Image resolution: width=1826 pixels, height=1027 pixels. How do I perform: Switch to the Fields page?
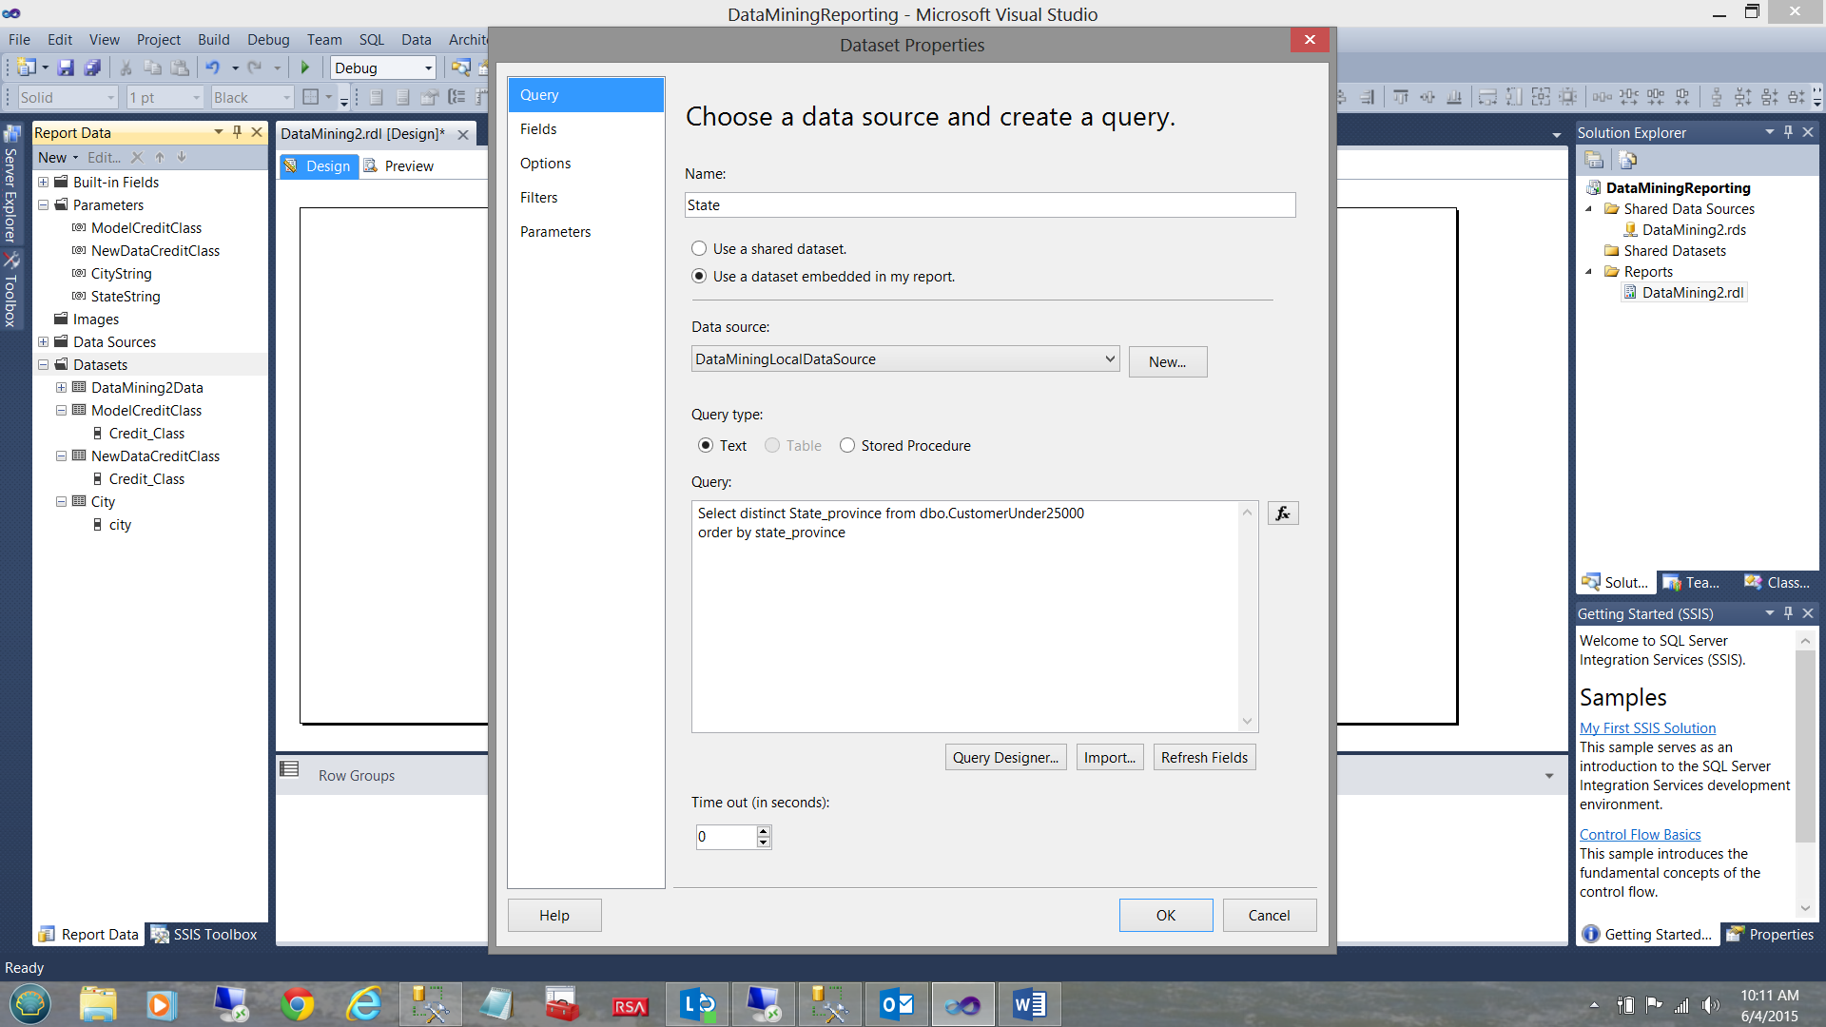(x=538, y=129)
